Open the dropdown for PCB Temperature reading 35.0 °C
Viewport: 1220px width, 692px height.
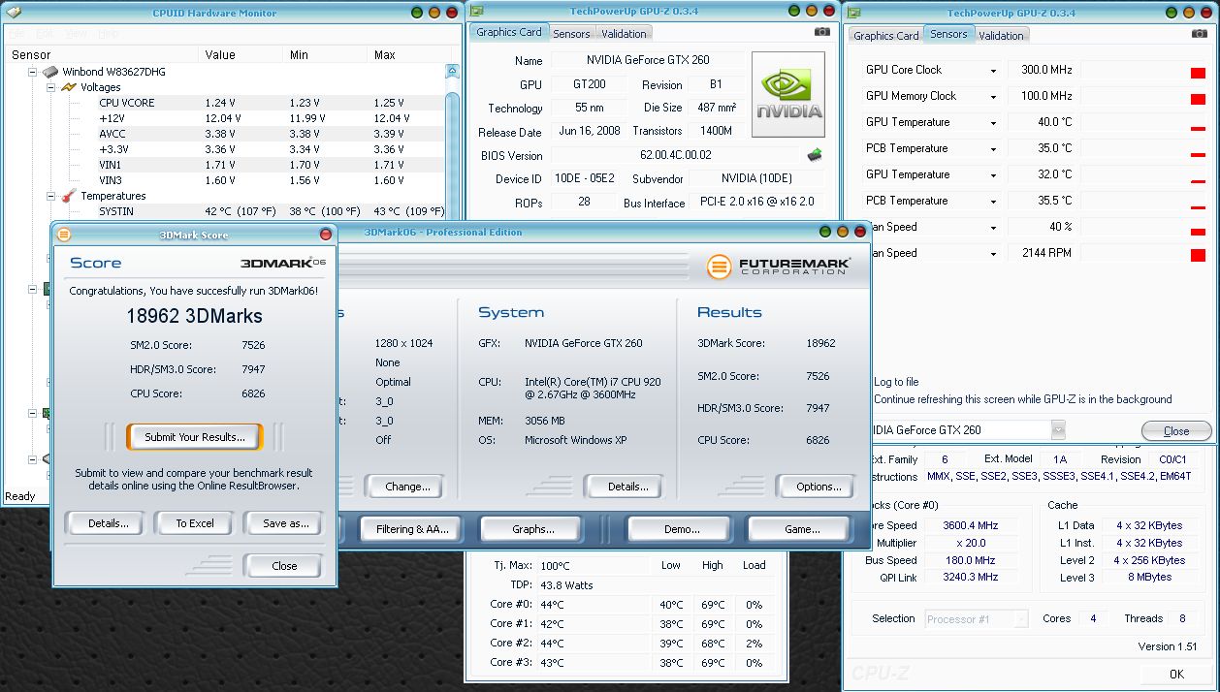(993, 149)
